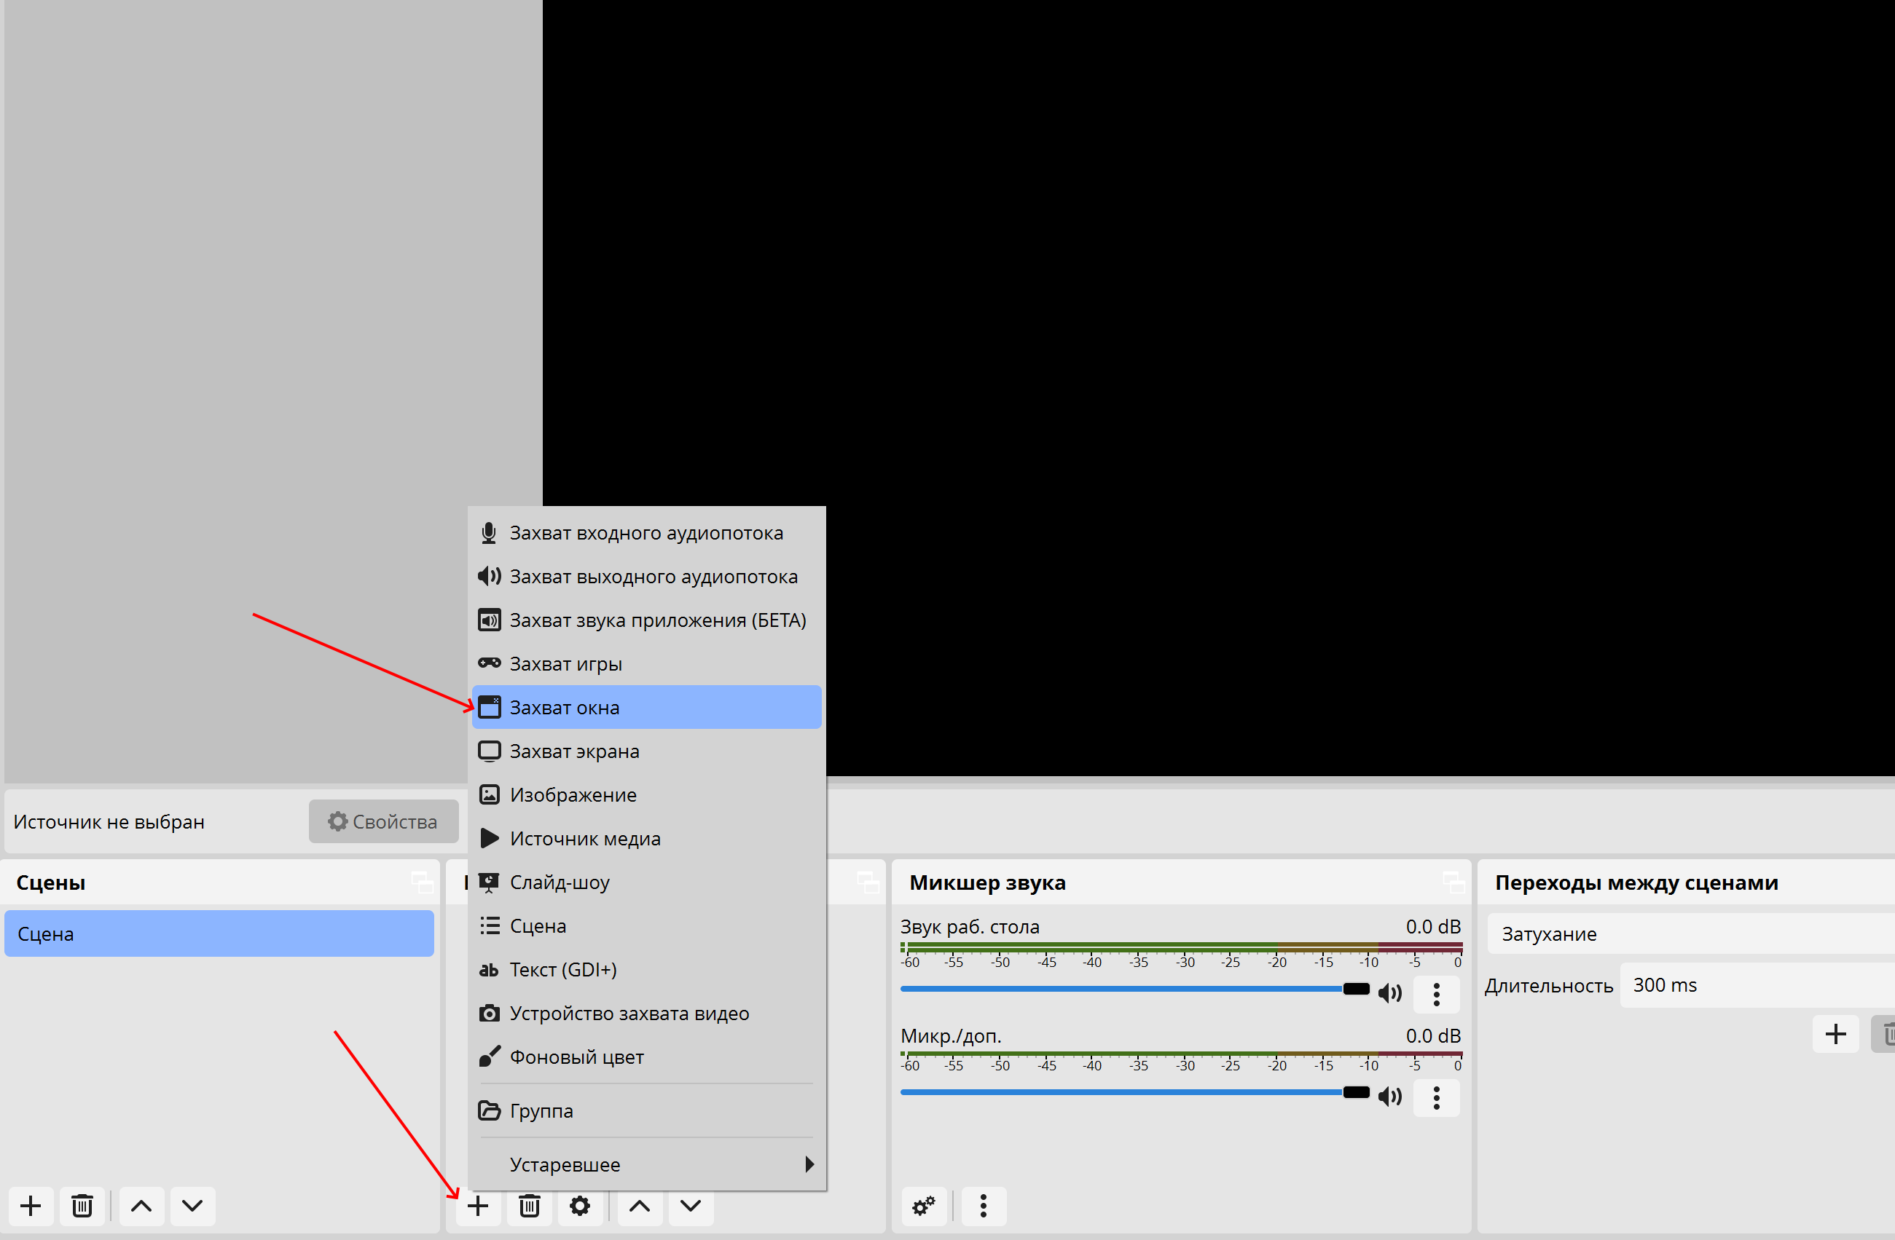1895x1240 pixels.
Task: Choose Захват игры source
Action: pyautogui.click(x=646, y=664)
